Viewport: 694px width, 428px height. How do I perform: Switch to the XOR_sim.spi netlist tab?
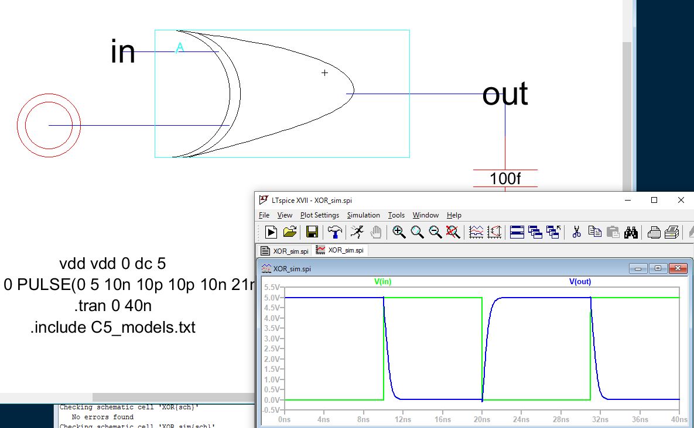[285, 251]
